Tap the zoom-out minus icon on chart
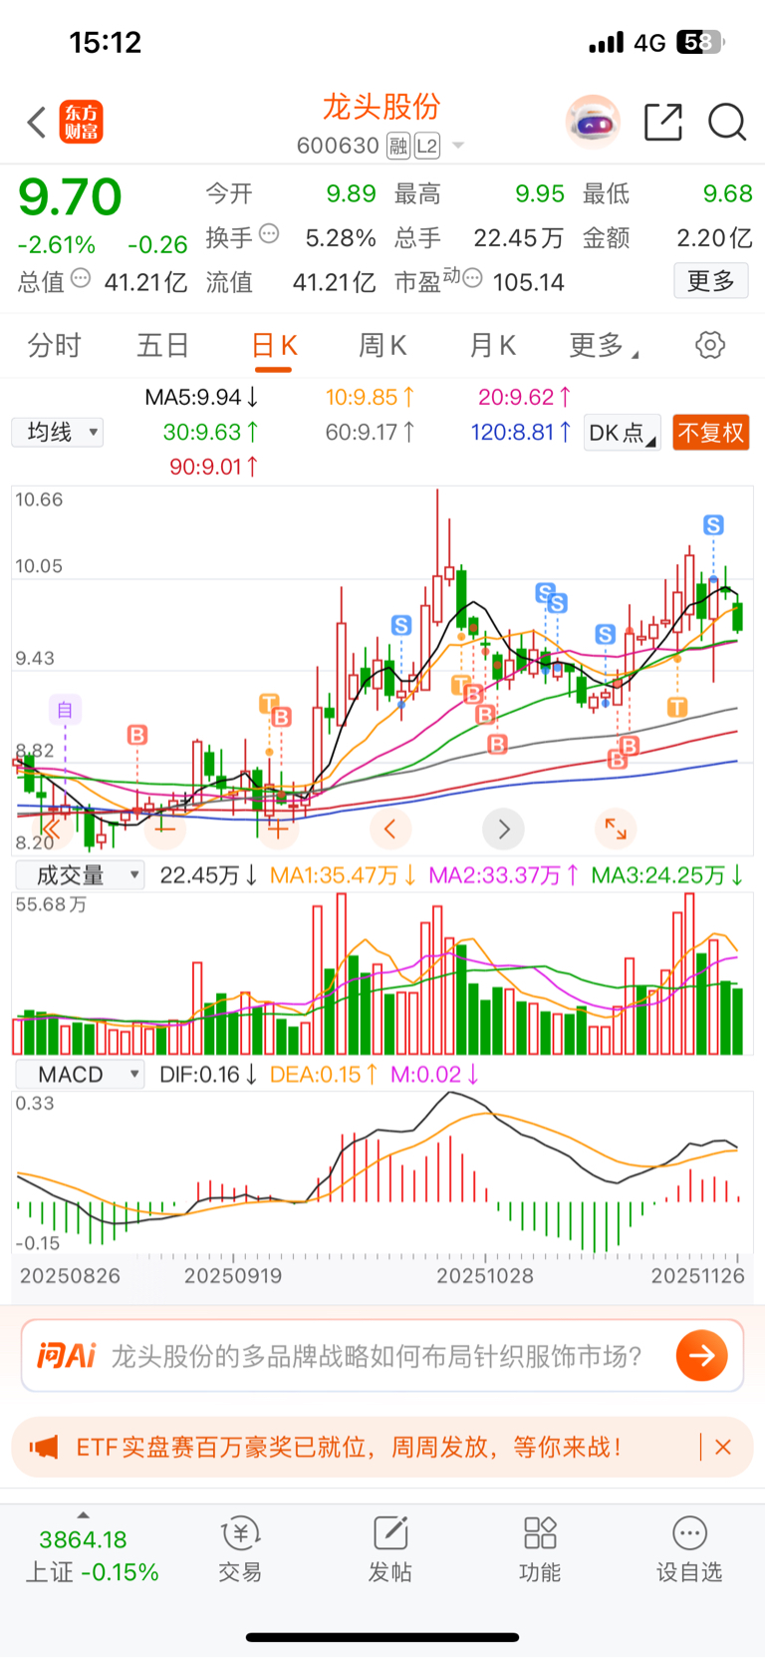 [165, 829]
